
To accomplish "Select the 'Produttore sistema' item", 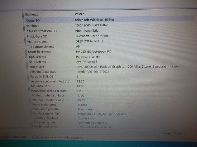I will point(41,47).
